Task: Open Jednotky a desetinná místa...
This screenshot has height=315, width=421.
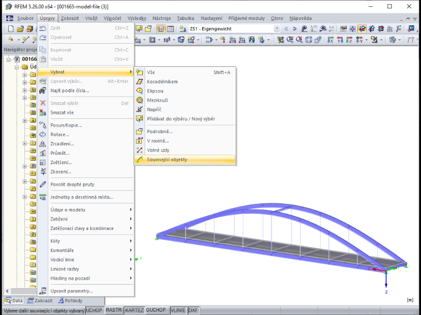Action: point(86,197)
